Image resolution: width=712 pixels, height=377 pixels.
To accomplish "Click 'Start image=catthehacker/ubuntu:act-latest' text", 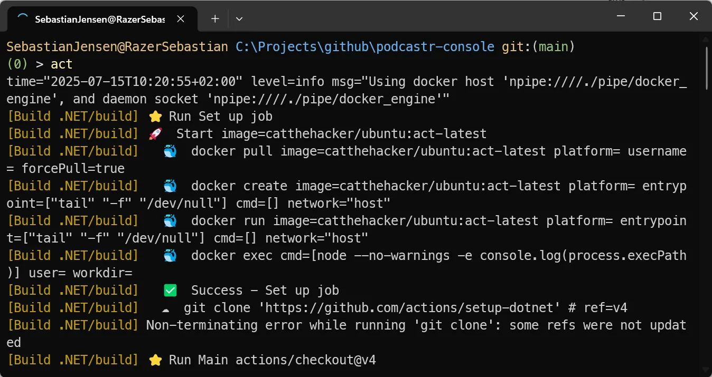I will coord(331,133).
